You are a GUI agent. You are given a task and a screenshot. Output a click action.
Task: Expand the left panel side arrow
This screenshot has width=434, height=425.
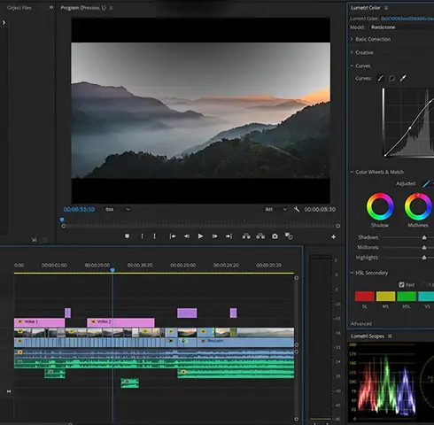(x=4, y=22)
